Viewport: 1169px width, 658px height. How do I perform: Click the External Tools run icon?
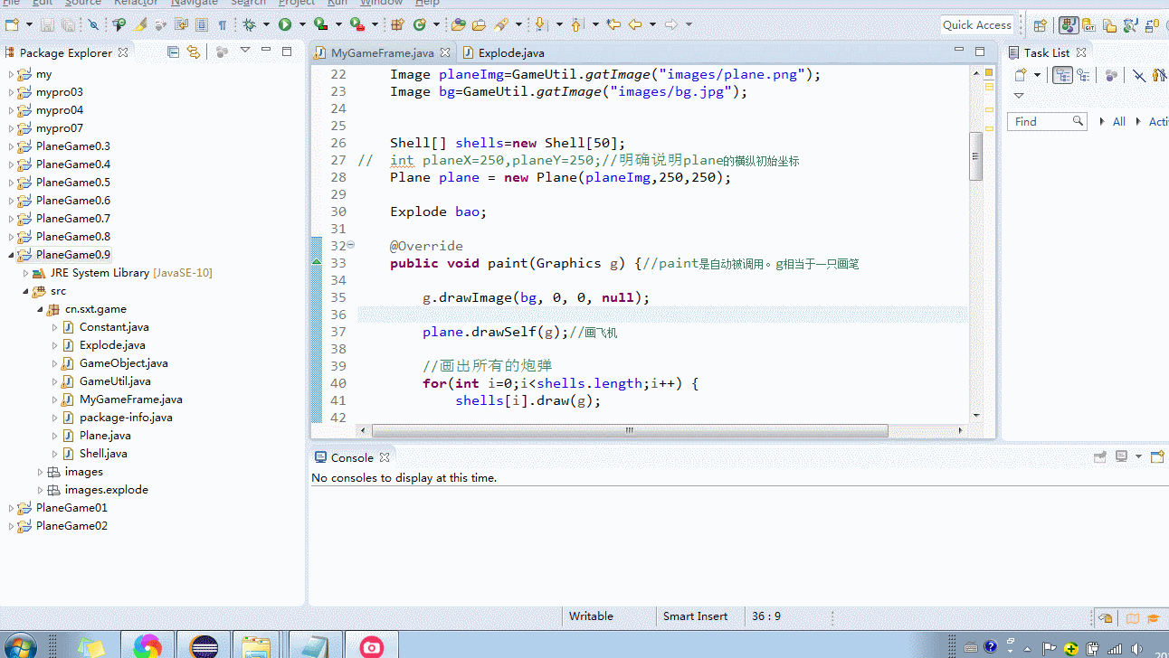(x=356, y=25)
